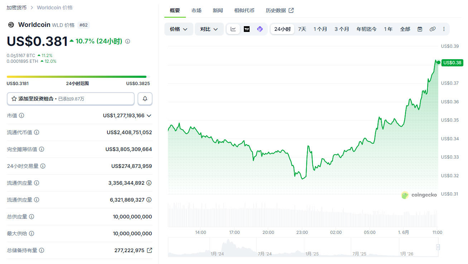
Task: Click info icon beside 24小时 percentage
Action: click(128, 41)
